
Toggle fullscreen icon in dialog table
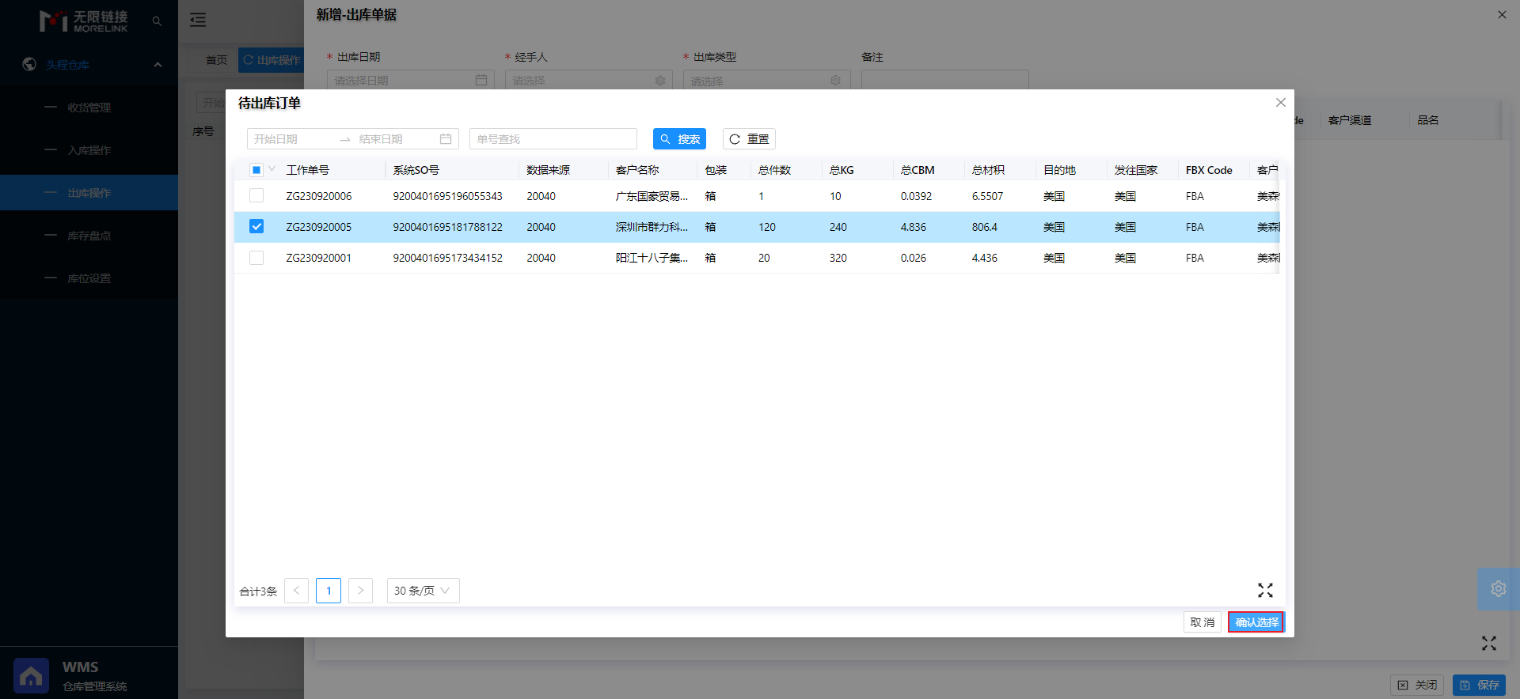click(1265, 590)
